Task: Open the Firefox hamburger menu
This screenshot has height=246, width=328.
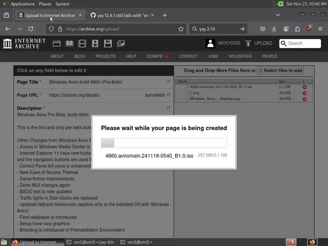Action: pos(320,29)
